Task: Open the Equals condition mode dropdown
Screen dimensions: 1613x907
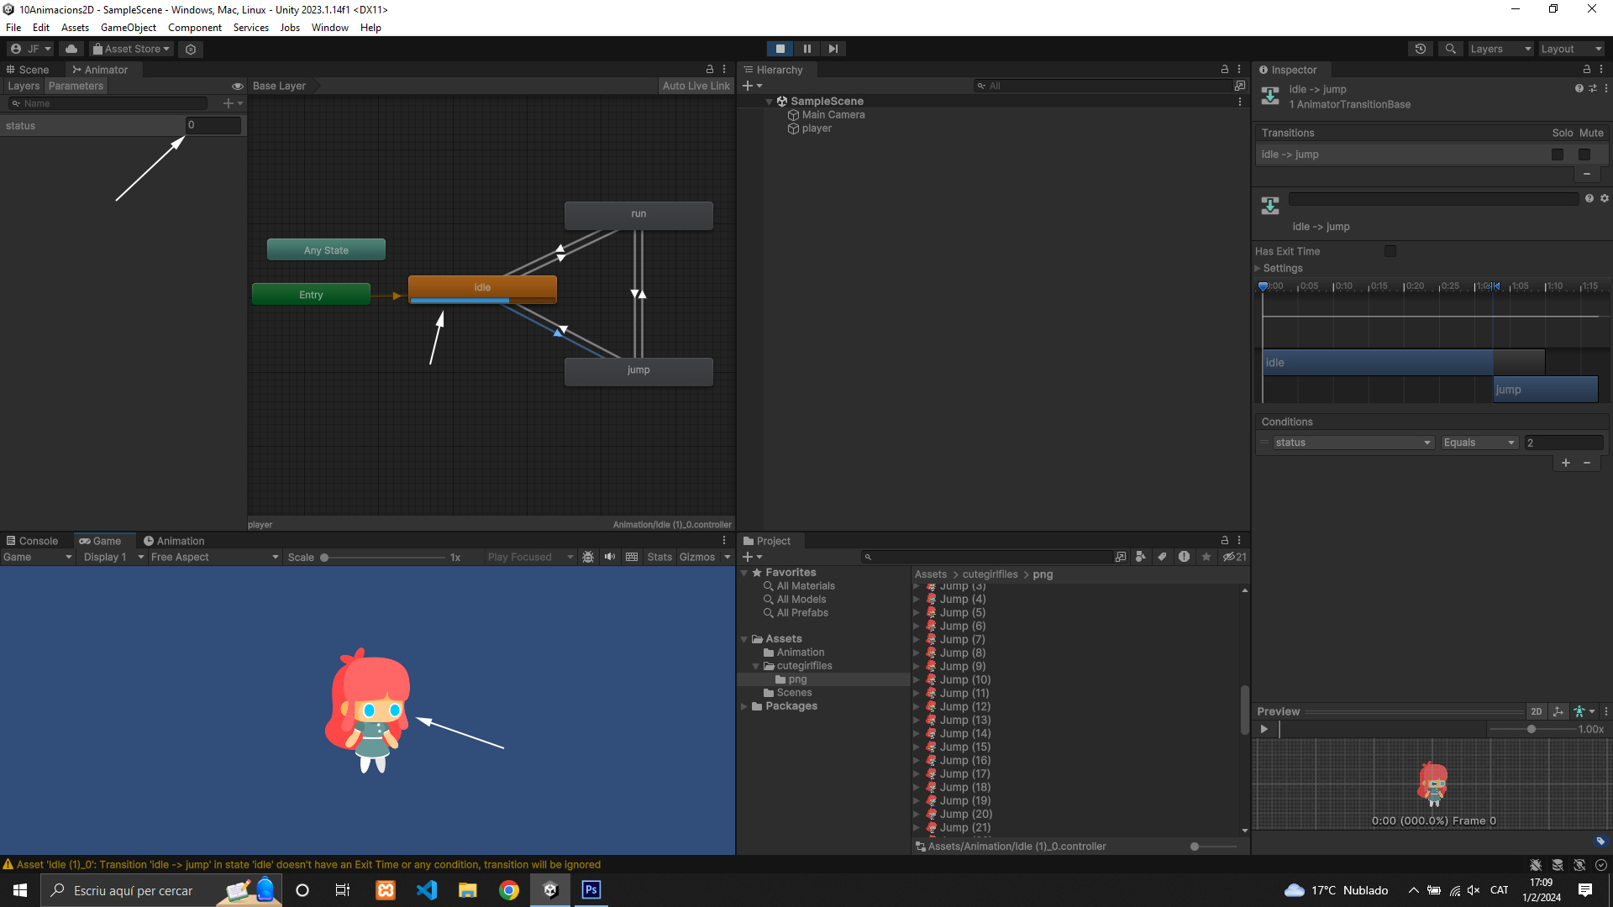Action: click(x=1479, y=443)
